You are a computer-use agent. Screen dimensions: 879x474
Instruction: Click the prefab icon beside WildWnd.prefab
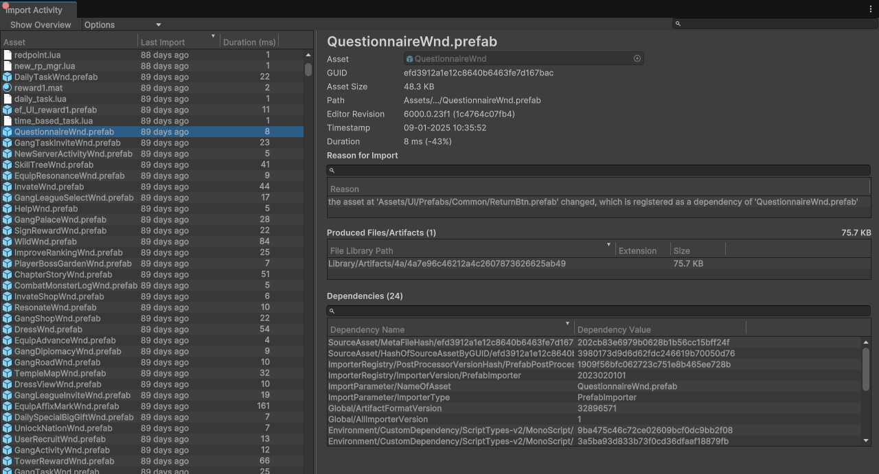8,241
